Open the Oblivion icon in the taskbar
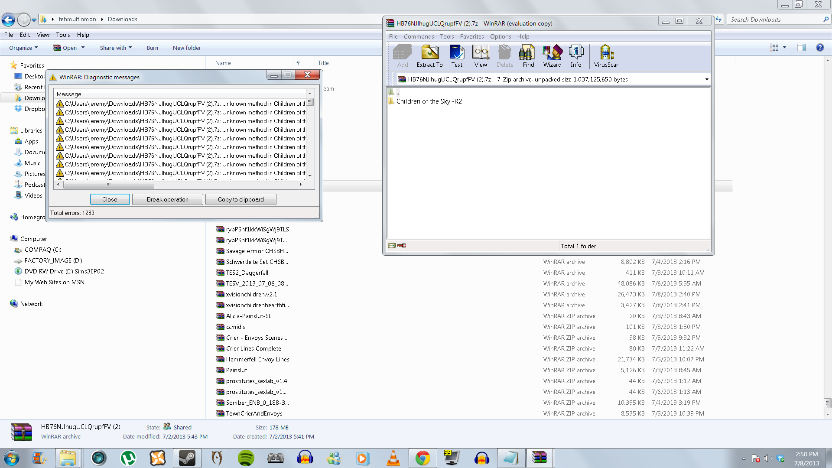832x468 pixels. pyautogui.click(x=217, y=458)
